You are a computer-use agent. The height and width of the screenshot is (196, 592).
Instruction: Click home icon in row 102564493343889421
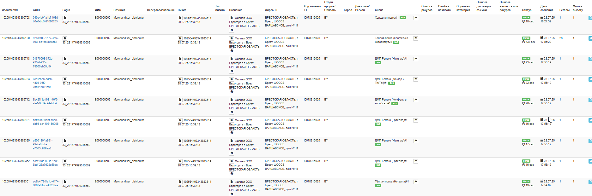[232, 133]
